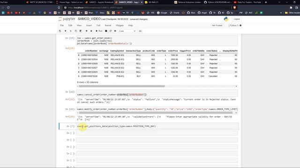
Task: Click the transactionType column header
Action: pyautogui.click(x=133, y=51)
